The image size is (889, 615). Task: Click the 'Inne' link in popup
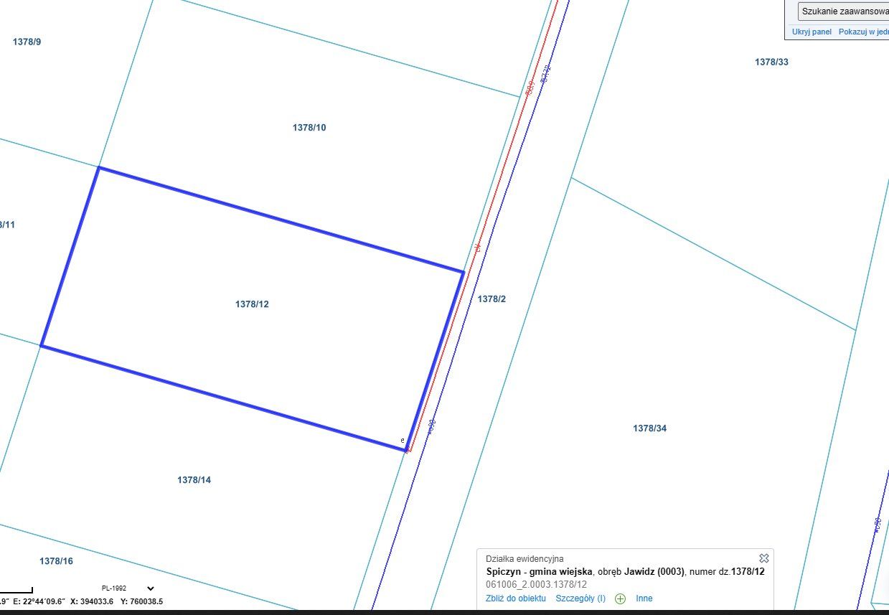point(644,598)
